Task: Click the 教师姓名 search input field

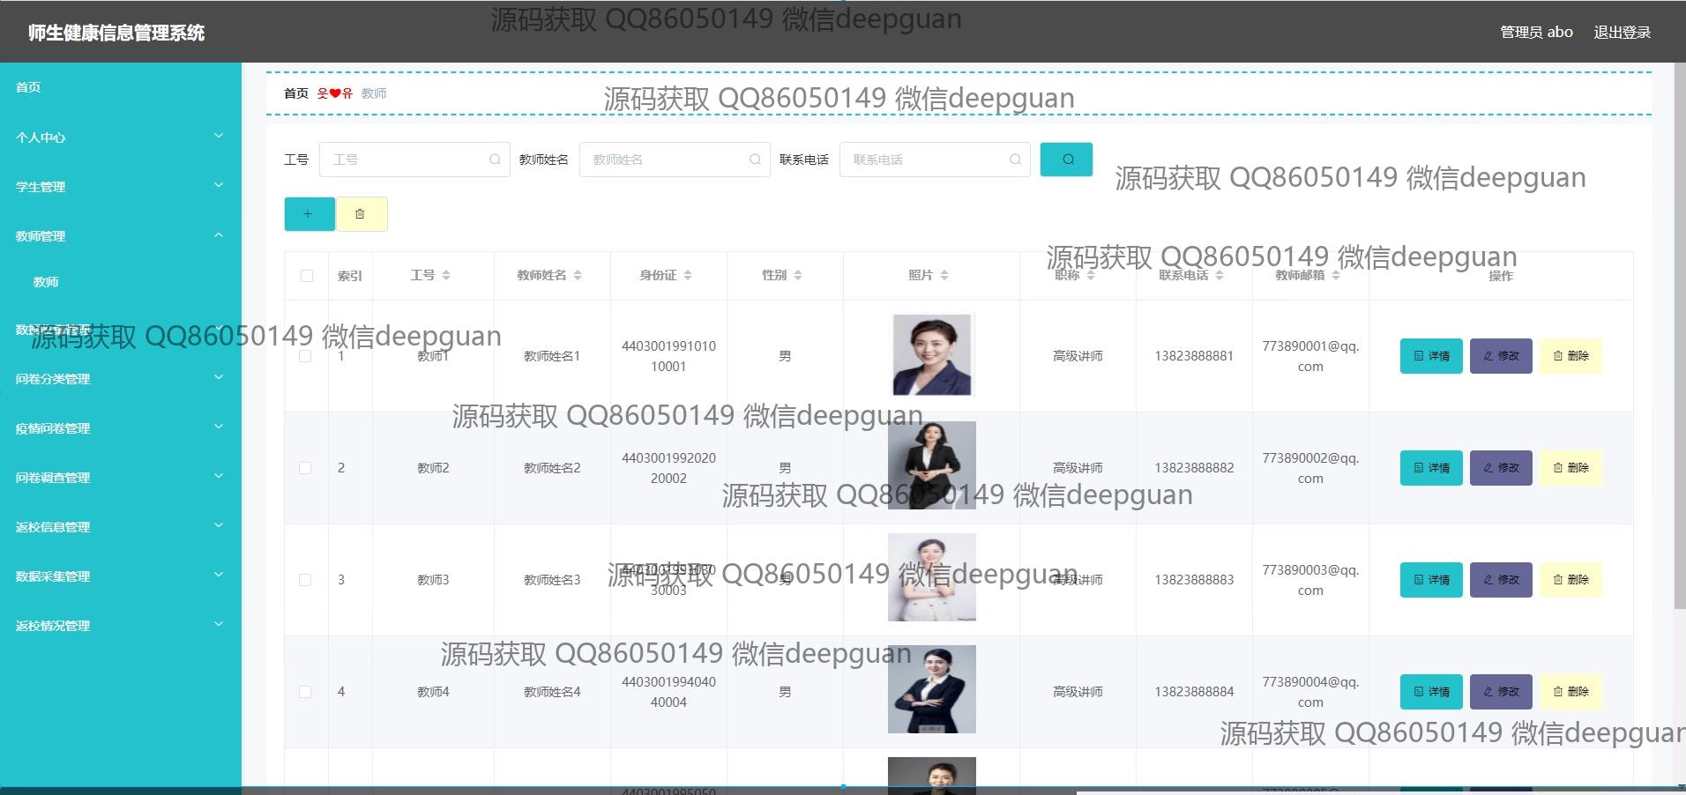Action: tap(675, 160)
